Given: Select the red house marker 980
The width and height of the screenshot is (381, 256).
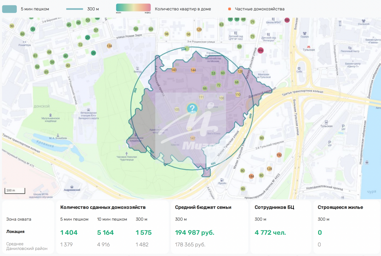Looking at the screenshot, I should (287, 20).
